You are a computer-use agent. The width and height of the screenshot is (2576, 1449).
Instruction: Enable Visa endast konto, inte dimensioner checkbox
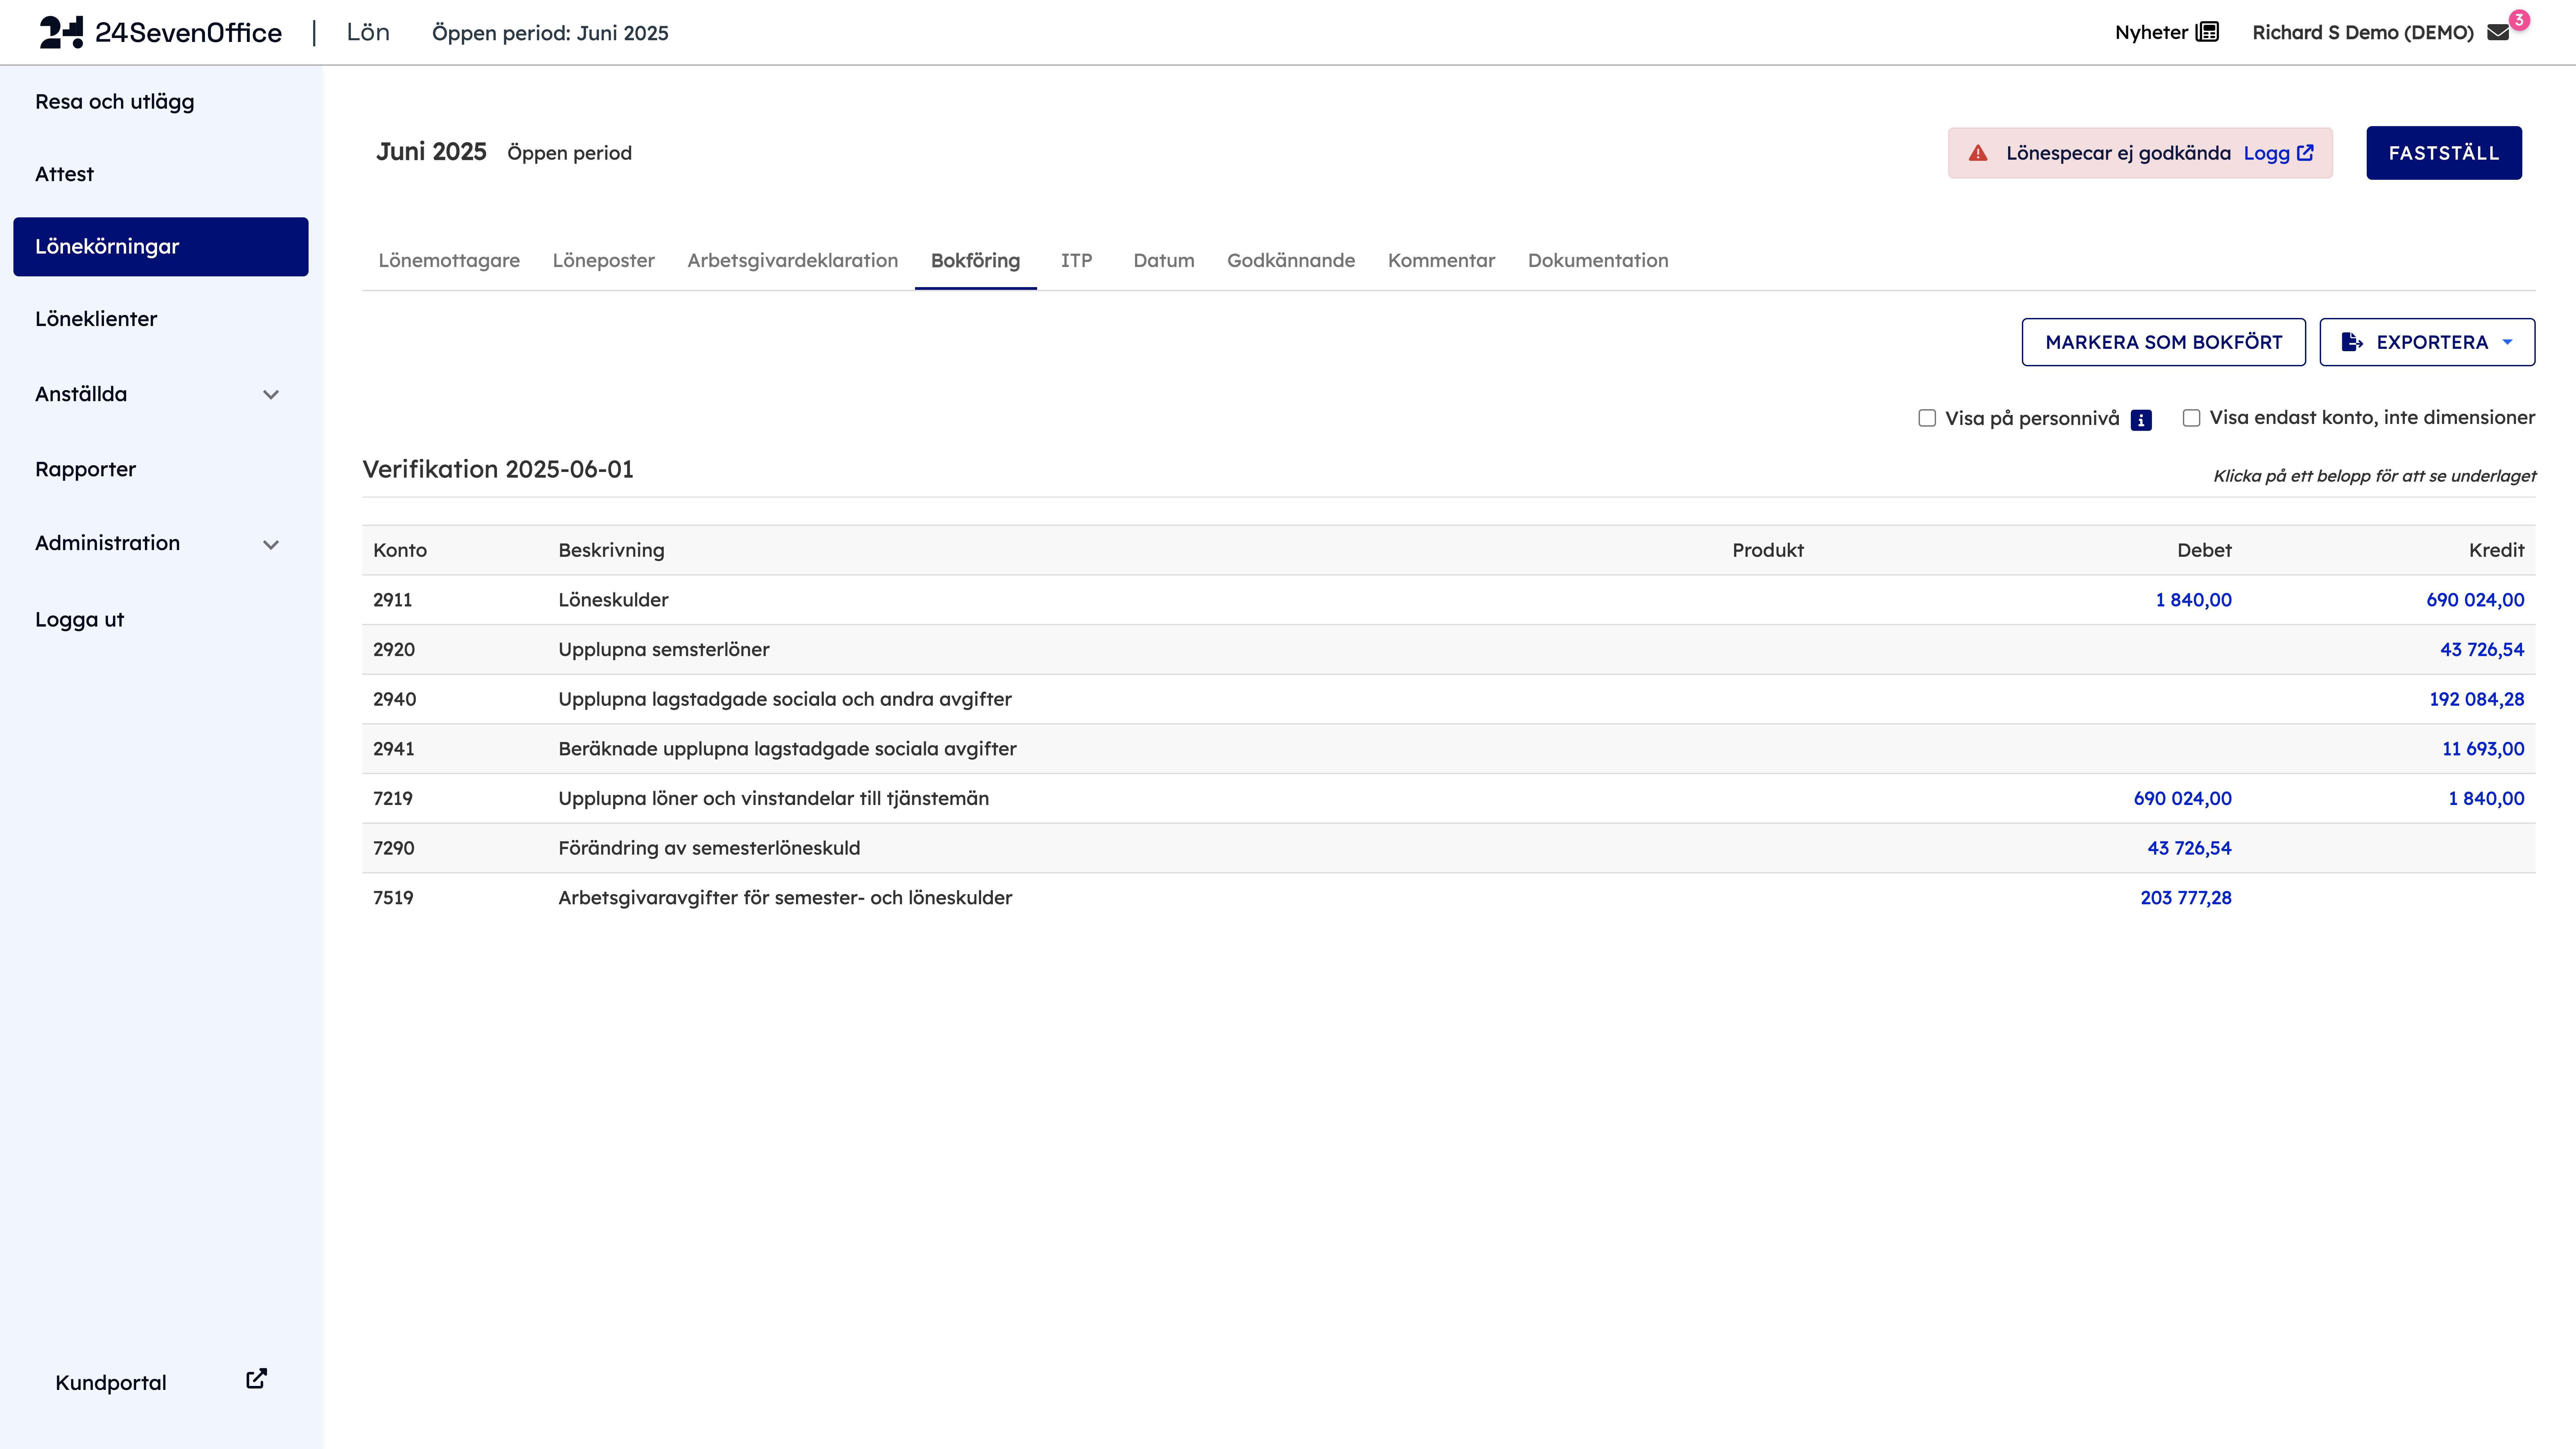coord(2191,418)
